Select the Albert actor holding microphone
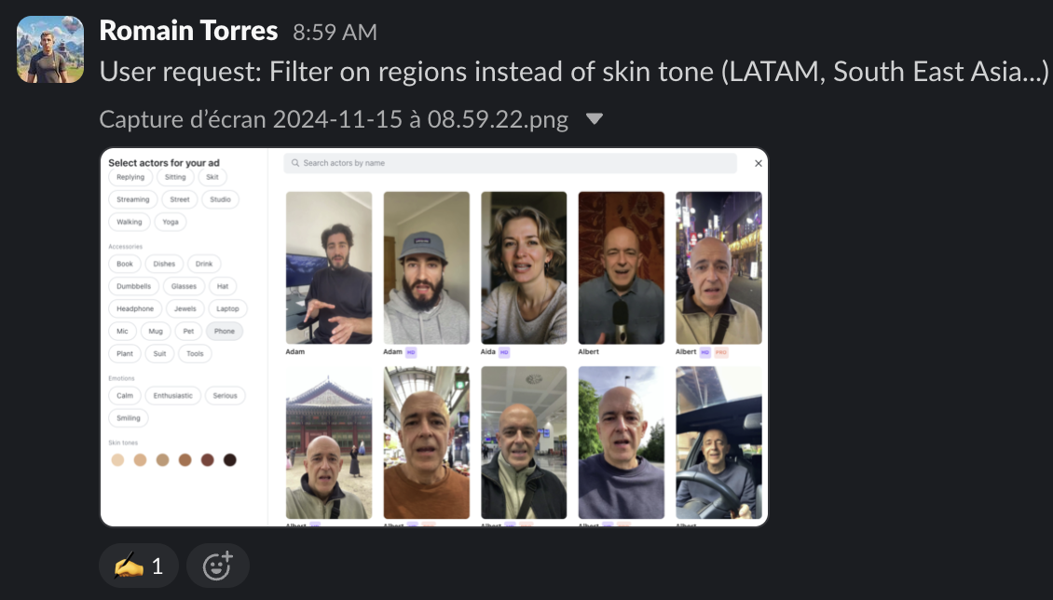This screenshot has width=1053, height=600. tap(622, 267)
